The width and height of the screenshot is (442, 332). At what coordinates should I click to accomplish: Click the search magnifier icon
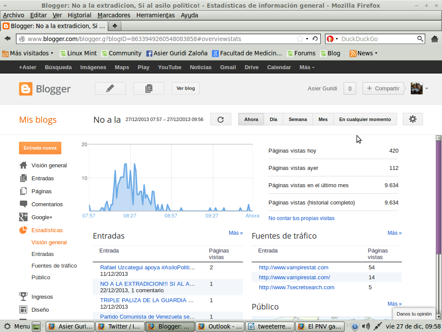(420, 39)
